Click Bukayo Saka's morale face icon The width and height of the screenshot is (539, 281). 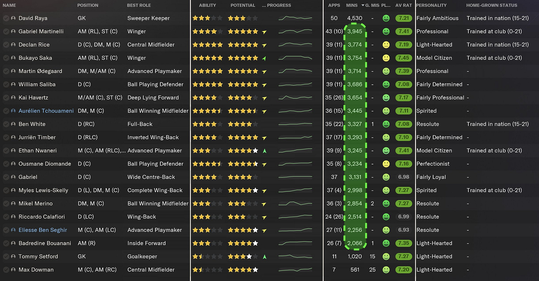[386, 58]
